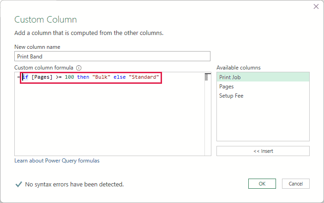Select Pages in Available columns

(263, 87)
